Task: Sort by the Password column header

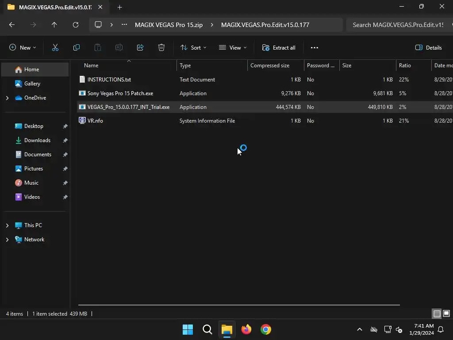Action: click(322, 66)
